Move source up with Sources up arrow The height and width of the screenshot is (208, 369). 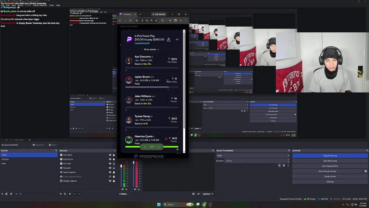pos(75,194)
